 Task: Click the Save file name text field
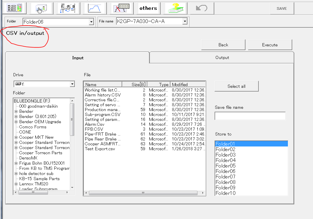(250, 116)
